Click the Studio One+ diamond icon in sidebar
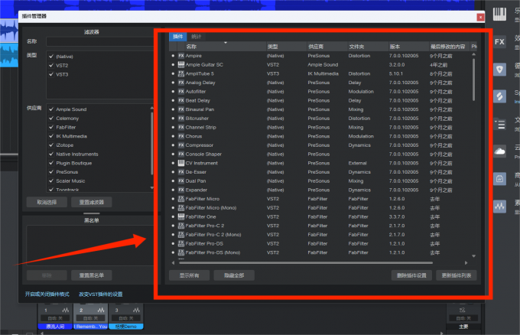Viewport: 520px width, 335px height. (x=499, y=96)
